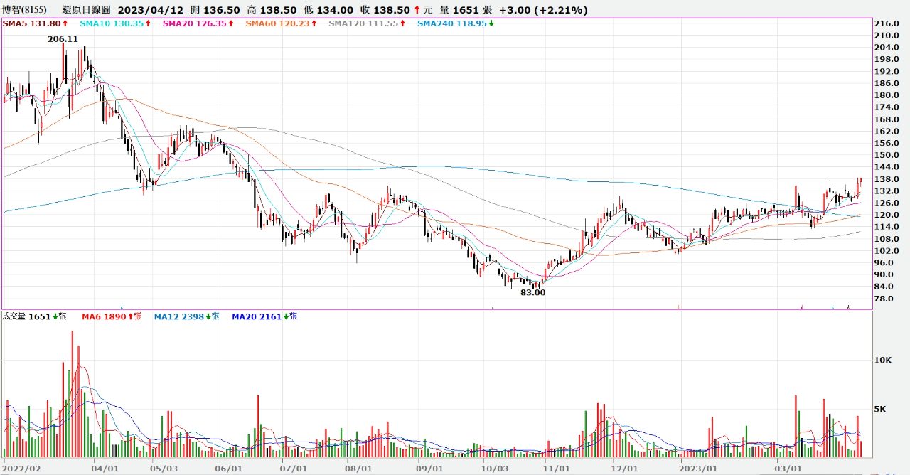
Task: Open the 博智(8155) stock name label
Action: tap(25, 10)
